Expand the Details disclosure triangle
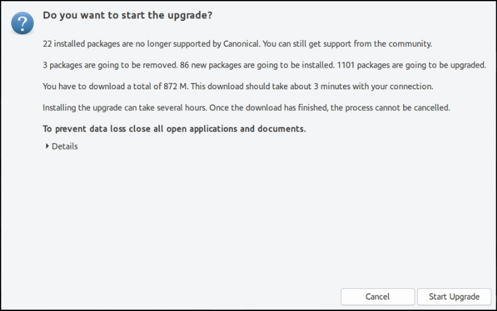The image size is (497, 311). coord(48,146)
